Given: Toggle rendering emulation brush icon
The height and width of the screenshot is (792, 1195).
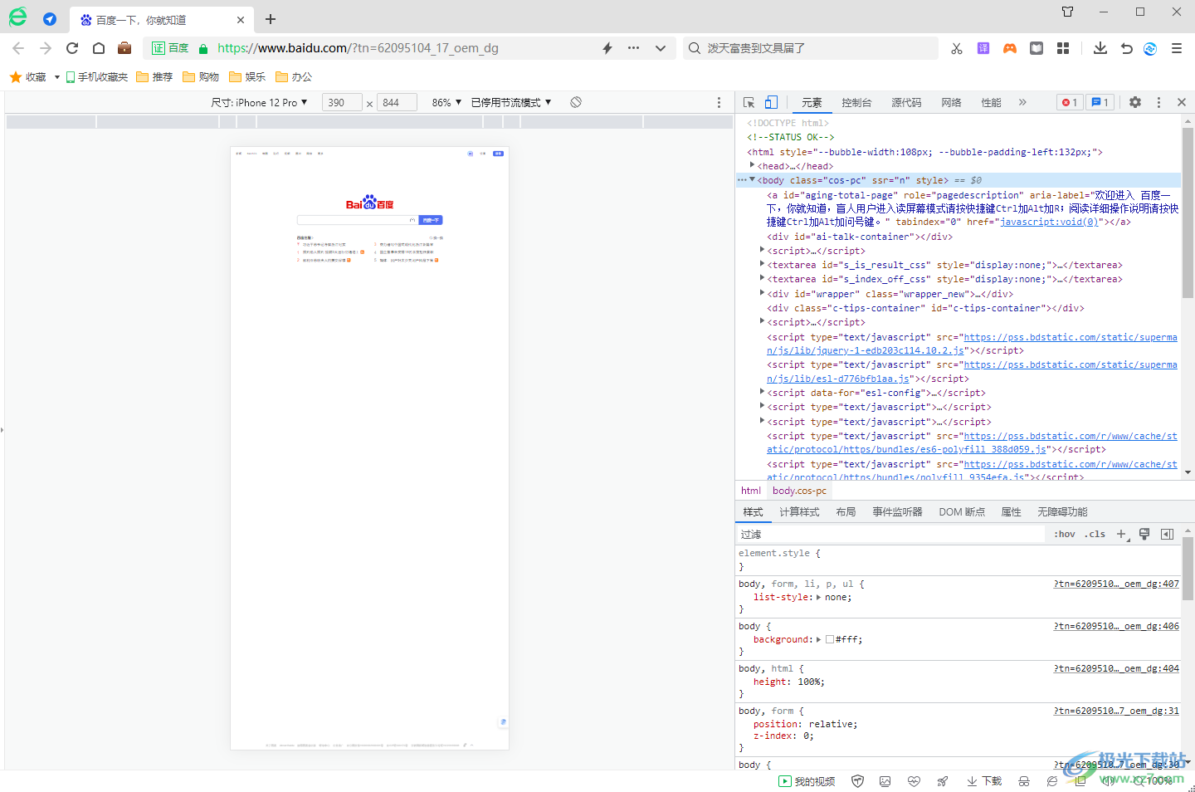Looking at the screenshot, I should (x=1144, y=534).
